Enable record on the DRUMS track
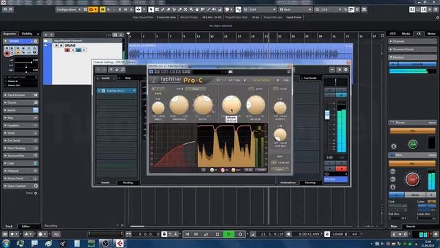Screen dimensions: 440x248 (x=67, y=50)
